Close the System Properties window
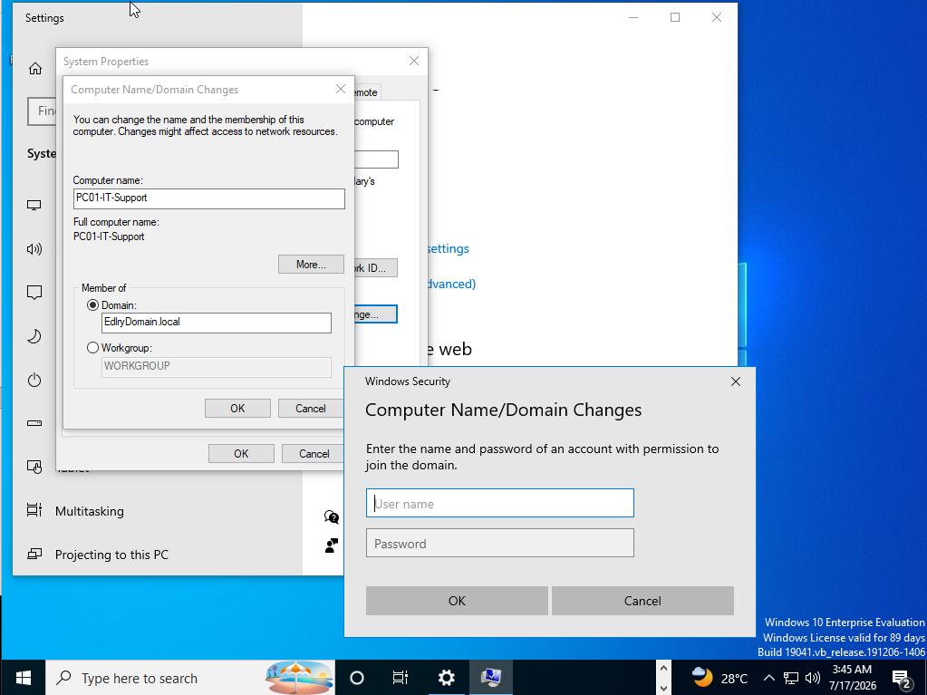 [414, 61]
